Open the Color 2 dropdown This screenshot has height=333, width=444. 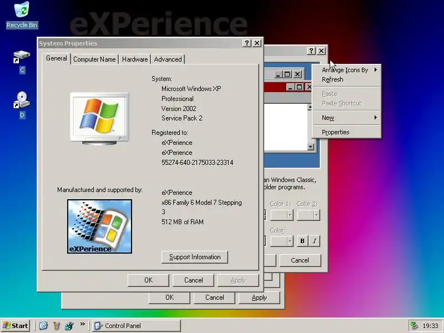309,215
